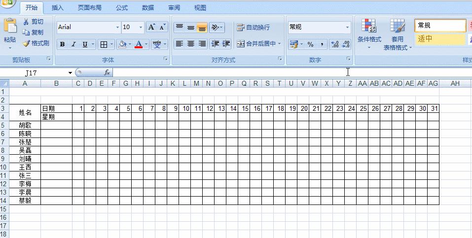The image size is (472, 238).
Task: Open number format 常规 dropdown
Action: click(x=347, y=28)
